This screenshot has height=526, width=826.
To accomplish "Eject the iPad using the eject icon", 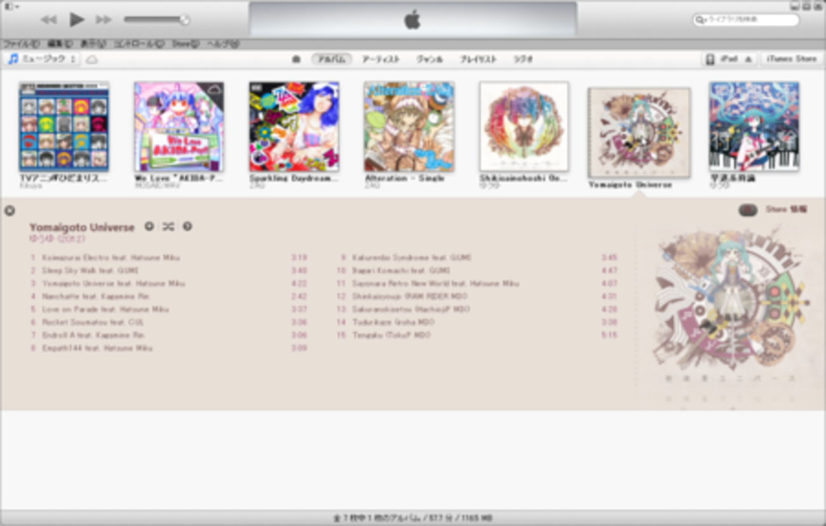I will click(748, 59).
